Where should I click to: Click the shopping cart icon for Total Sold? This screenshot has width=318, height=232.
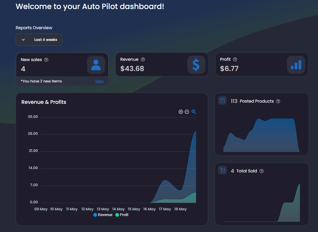[223, 170]
